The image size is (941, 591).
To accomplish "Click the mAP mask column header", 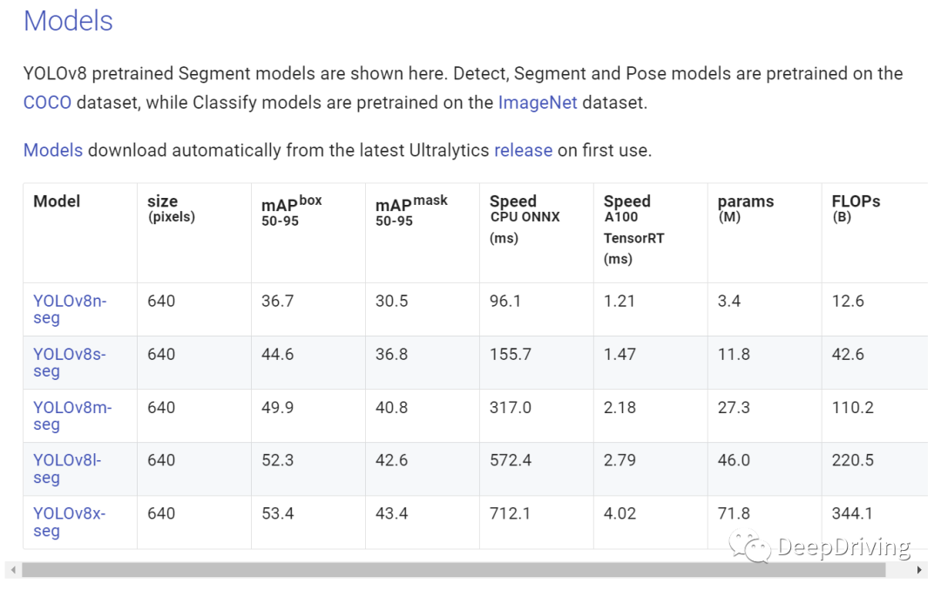I will 411,210.
